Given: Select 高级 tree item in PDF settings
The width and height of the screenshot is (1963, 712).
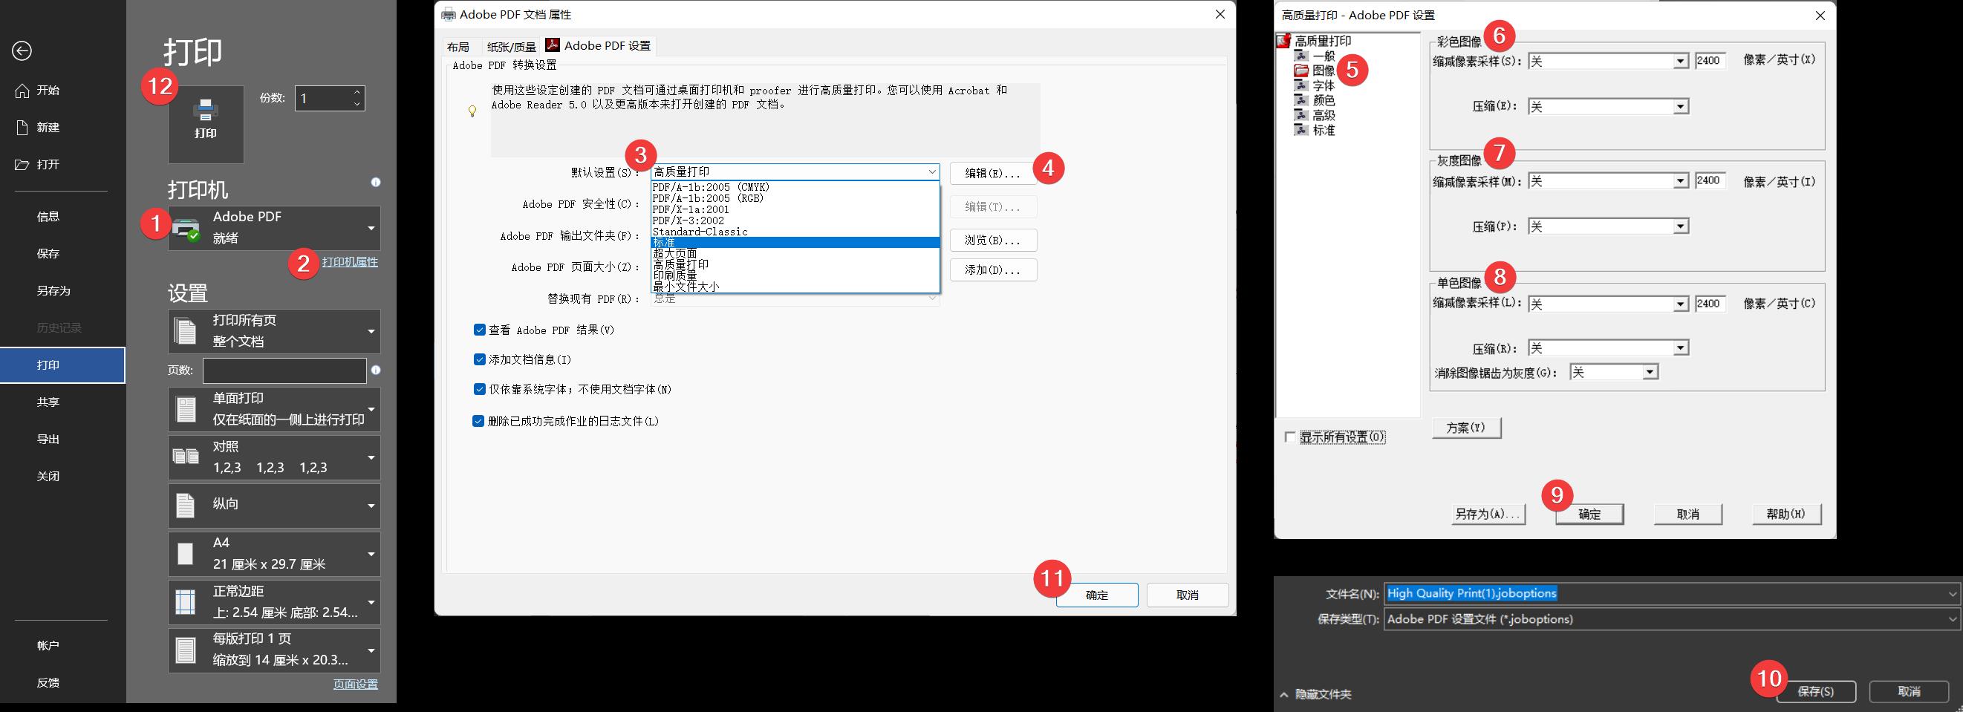Looking at the screenshot, I should coord(1324,115).
